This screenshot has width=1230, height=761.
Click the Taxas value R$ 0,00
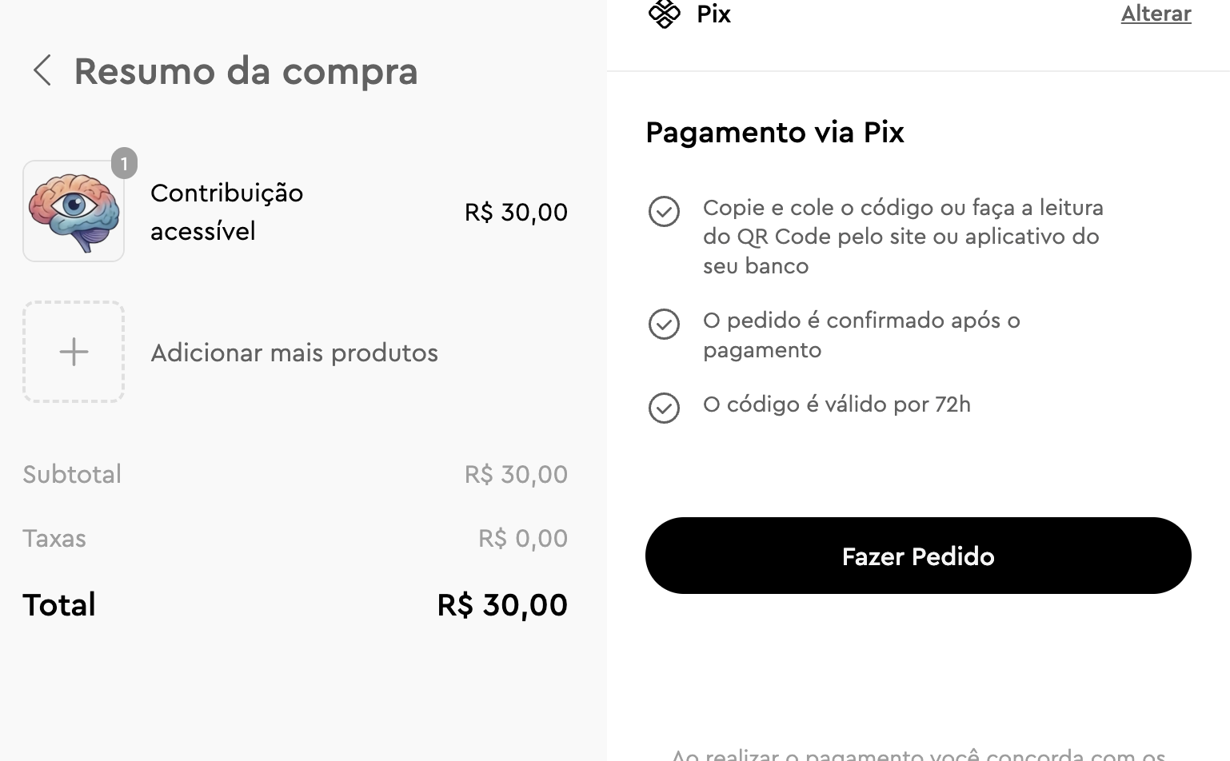pyautogui.click(x=523, y=539)
